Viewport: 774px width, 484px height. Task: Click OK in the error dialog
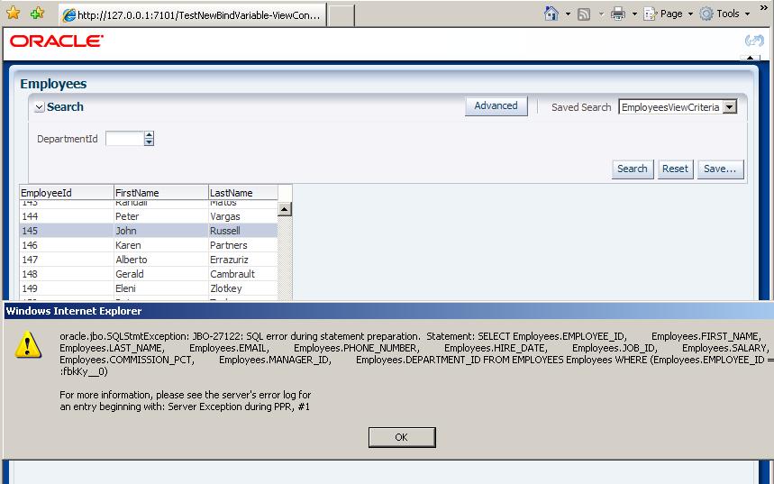(x=402, y=437)
